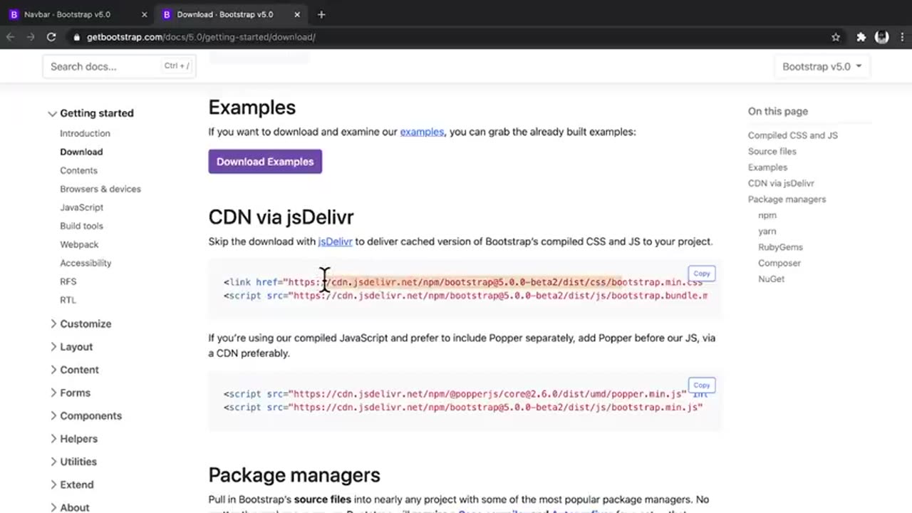The width and height of the screenshot is (912, 513).
Task: Click the CDN via jsDelivr heading
Action: (x=281, y=217)
